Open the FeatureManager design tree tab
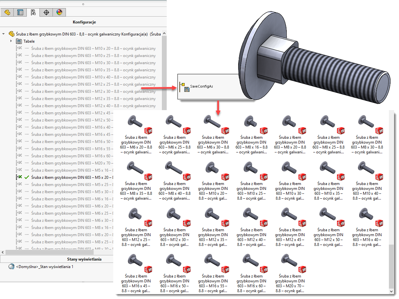The width and height of the screenshot is (399, 299). (x=7, y=12)
